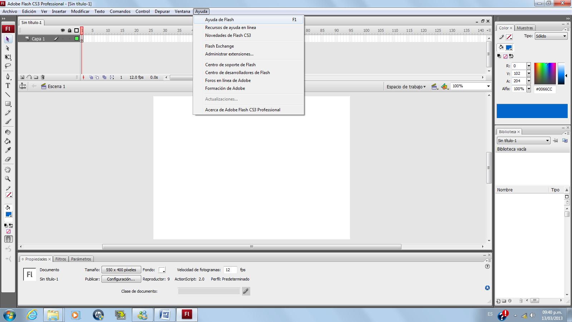The image size is (572, 322).
Task: Open the zoom percentage dropdown
Action: [487, 86]
